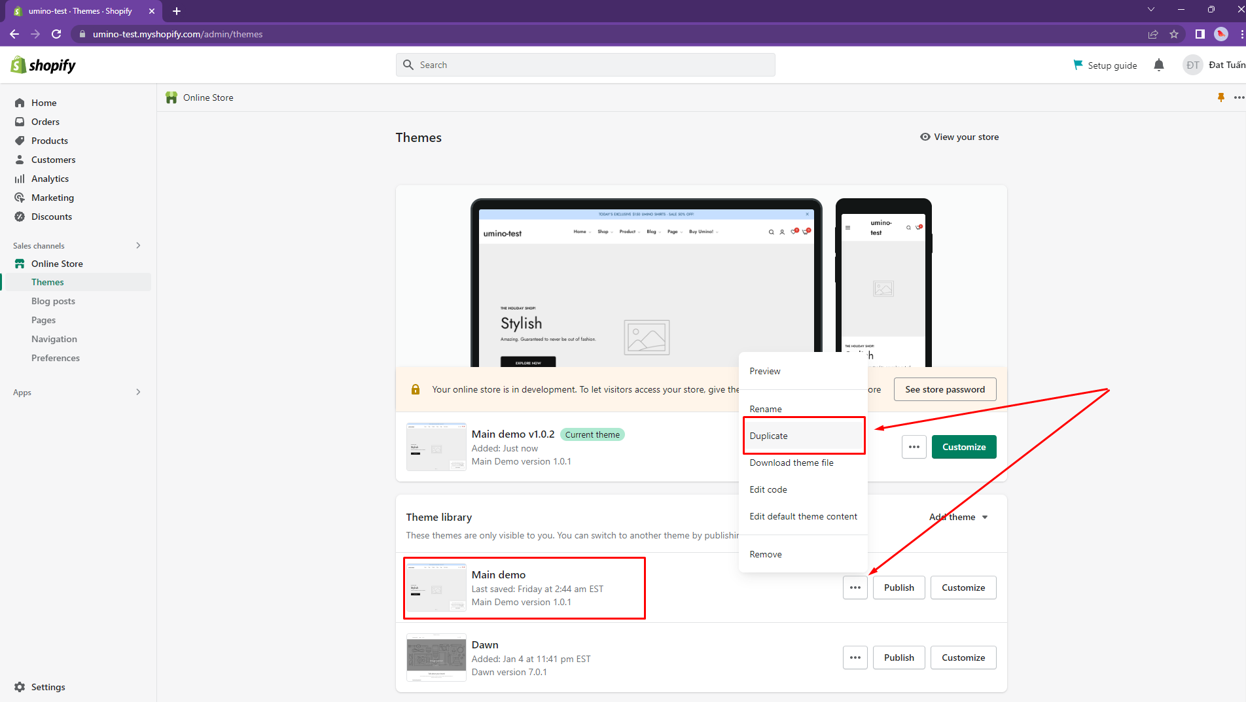Click the browser profile avatar icon
This screenshot has height=702, width=1246.
point(1221,34)
